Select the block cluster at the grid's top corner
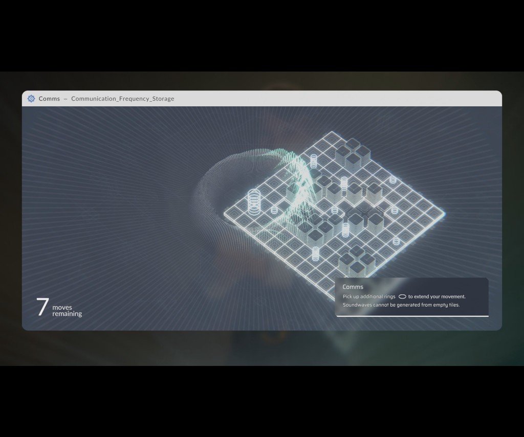Viewport: 524px width, 437px height. 352,153
